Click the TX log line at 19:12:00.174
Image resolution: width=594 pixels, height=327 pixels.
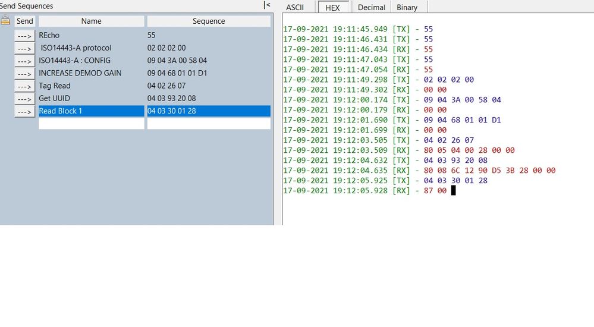point(392,100)
